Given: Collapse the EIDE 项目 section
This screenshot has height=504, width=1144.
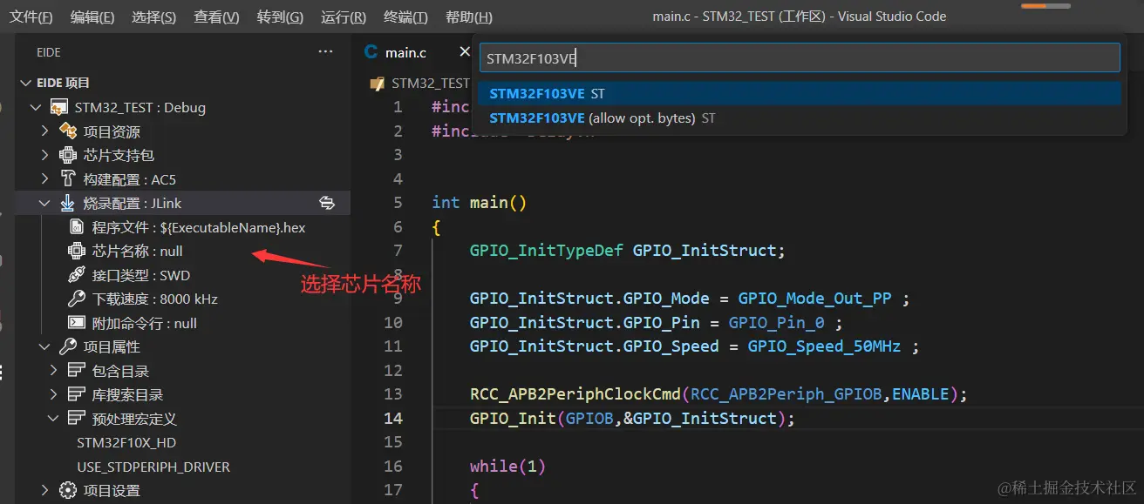Looking at the screenshot, I should tap(24, 83).
